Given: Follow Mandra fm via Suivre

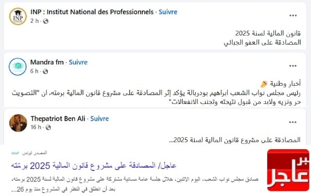Looking at the screenshot, I should point(78,62).
